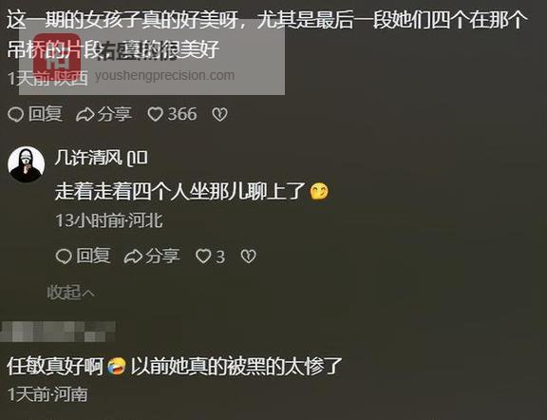Reply to the top comment from 陕西
This screenshot has width=547, height=420.
pos(35,114)
